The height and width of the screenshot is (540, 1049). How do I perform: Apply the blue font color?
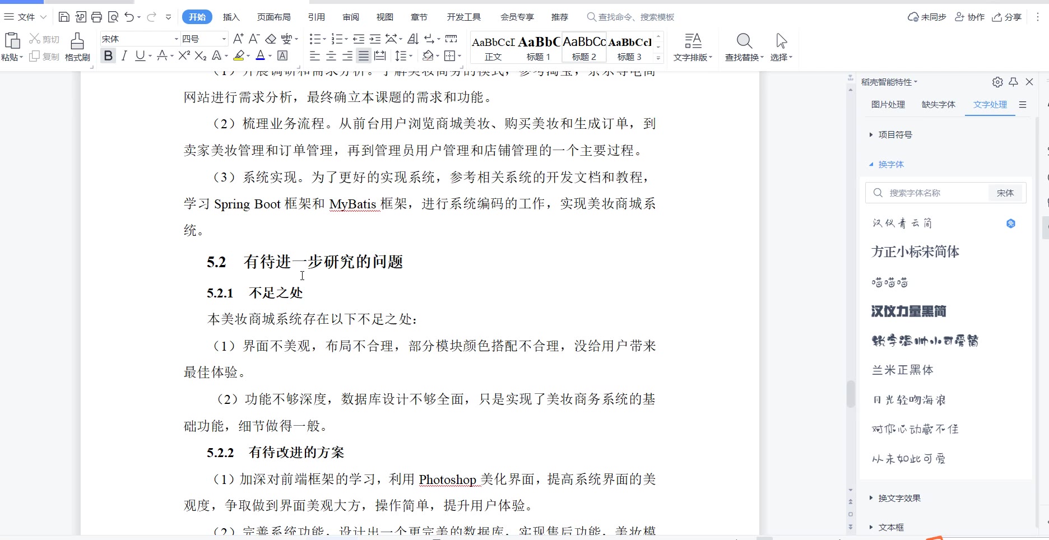pos(260,55)
